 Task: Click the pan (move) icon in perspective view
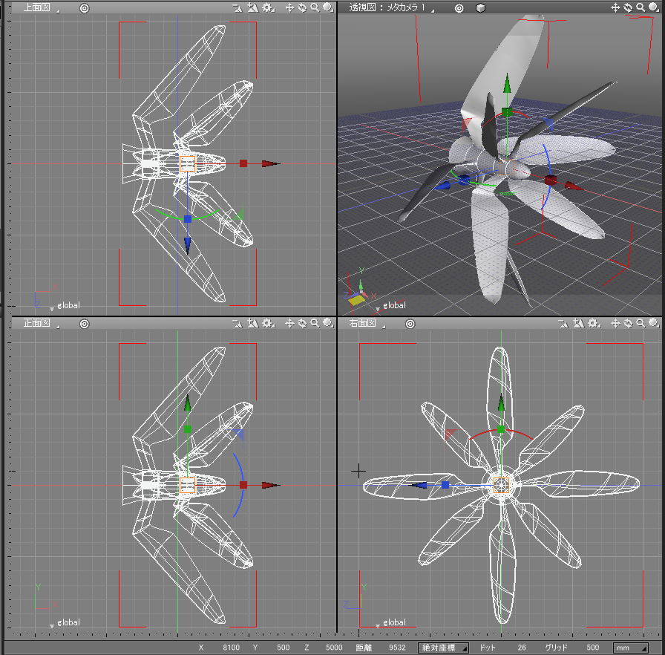click(615, 8)
